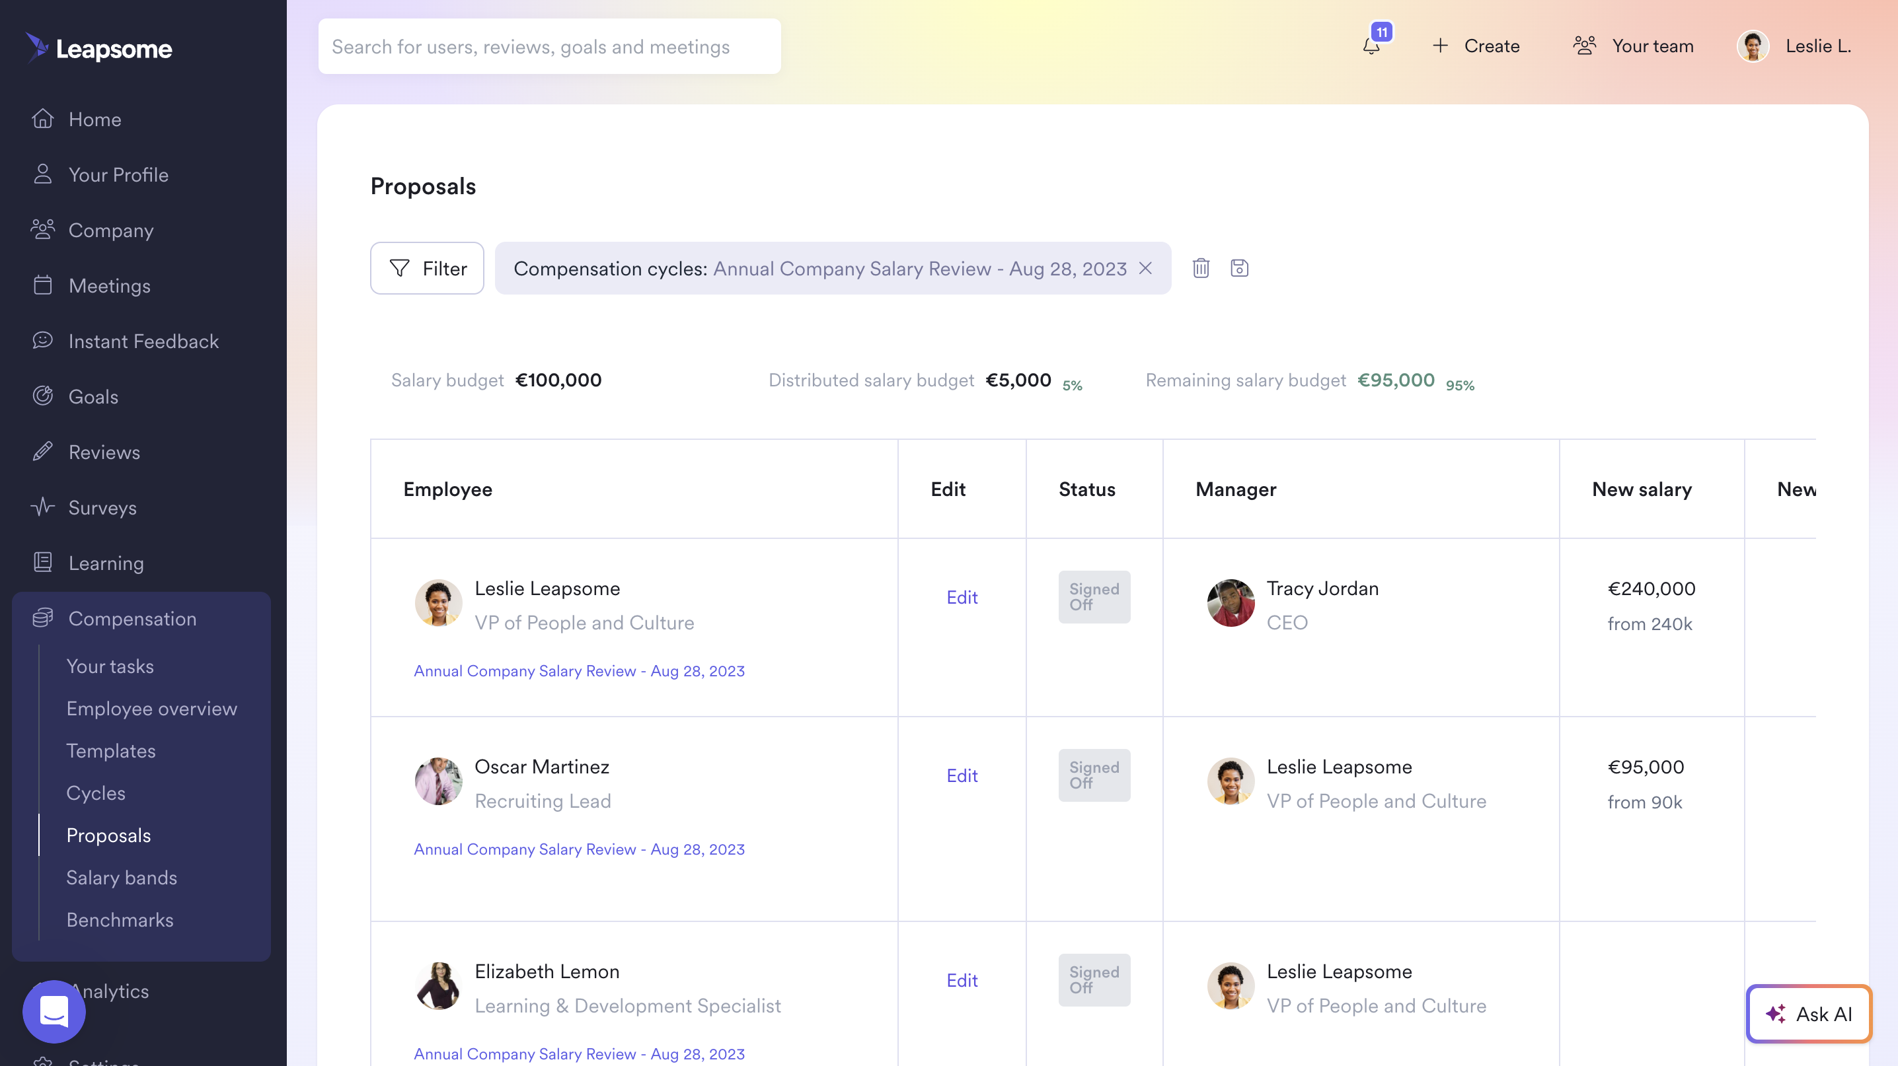Open Your Profile page

click(x=119, y=174)
